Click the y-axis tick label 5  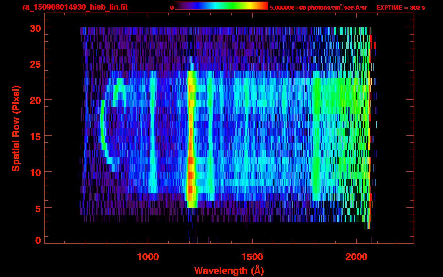click(38, 208)
